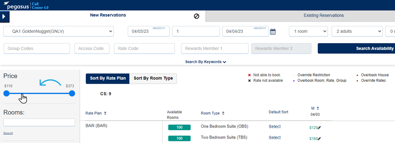This screenshot has width=395, height=143.
Task: Click Two Bedroom Suite (TBS) text
Action: tap(224, 137)
